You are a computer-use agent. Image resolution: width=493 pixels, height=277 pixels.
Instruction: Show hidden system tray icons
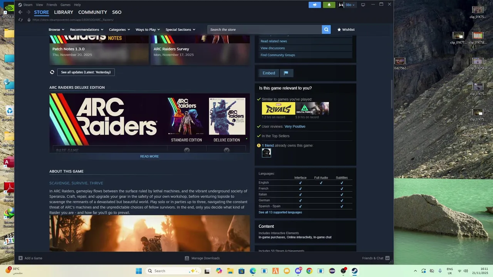[x=415, y=271]
